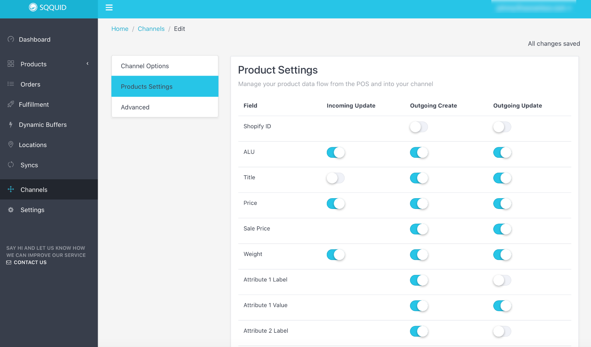The width and height of the screenshot is (591, 347).
Task: Enable Outgoing Update for Shopify ID
Action: pyautogui.click(x=502, y=126)
